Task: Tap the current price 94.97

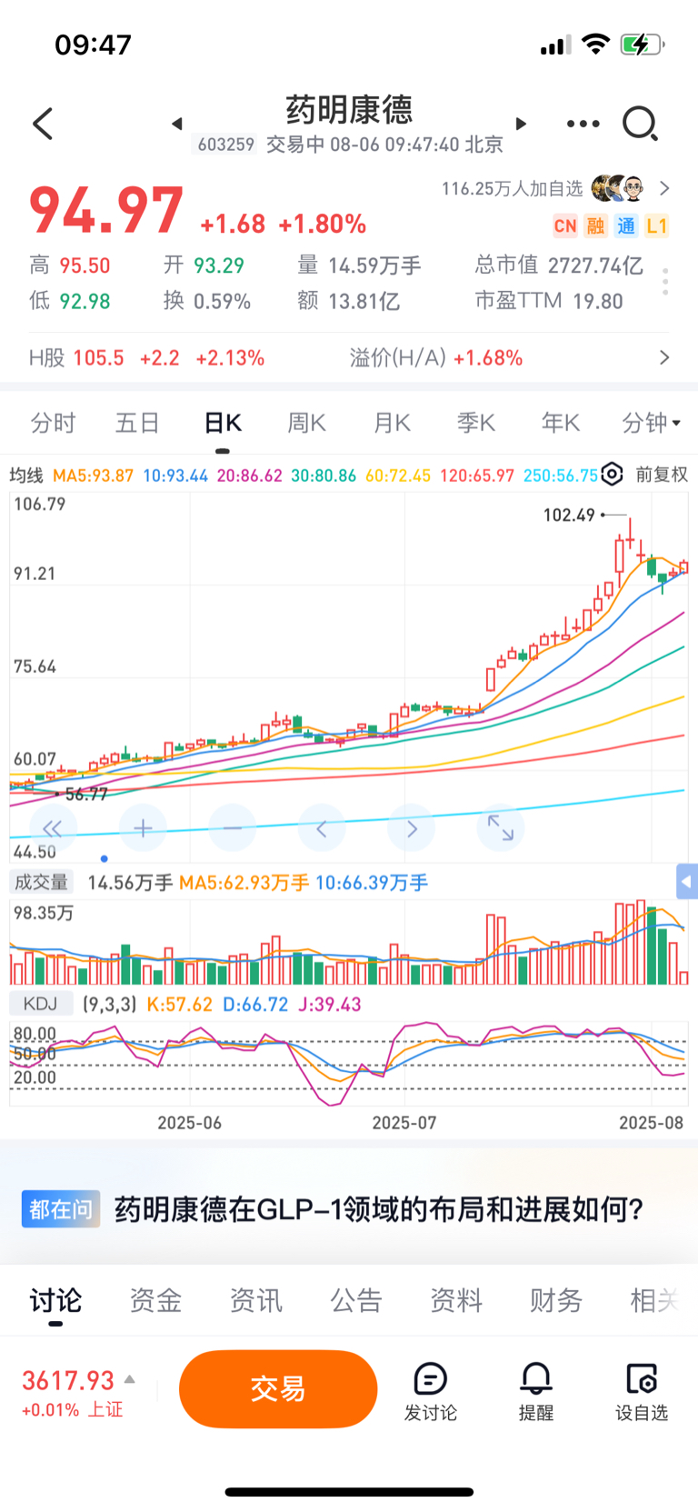Action: tap(106, 211)
